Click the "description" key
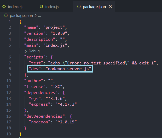The width and height of the screenshot is (162, 138). point(39,39)
